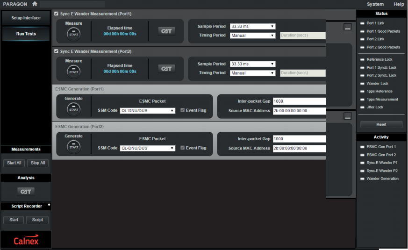Start ESMC Generation on Port2
The image size is (408, 250).
(74, 146)
